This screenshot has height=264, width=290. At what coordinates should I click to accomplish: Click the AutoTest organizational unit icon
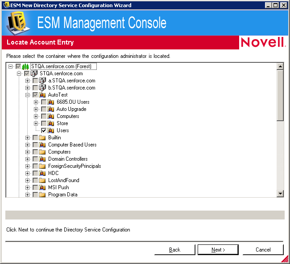coord(42,95)
